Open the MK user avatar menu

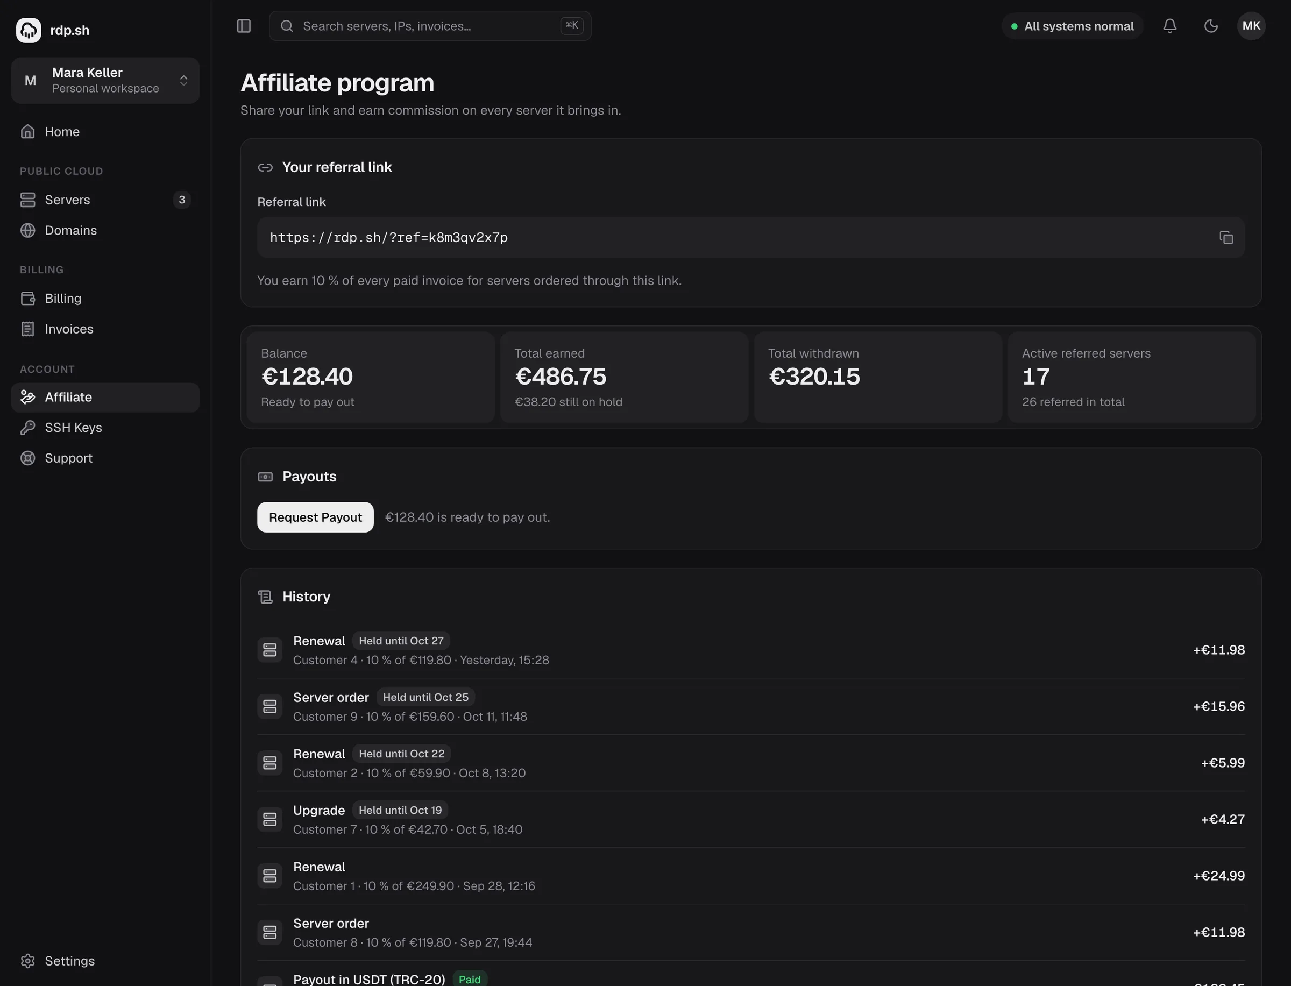1251,26
